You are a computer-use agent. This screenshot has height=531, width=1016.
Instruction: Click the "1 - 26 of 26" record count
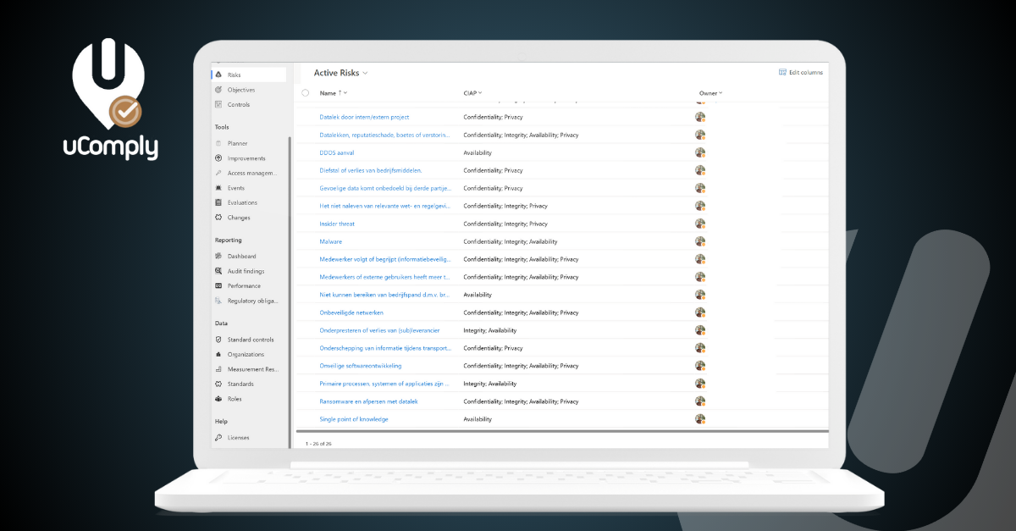click(x=318, y=443)
